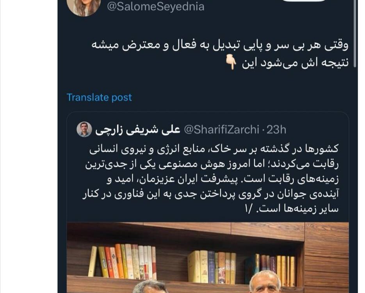Image resolution: width=365 pixels, height=293 pixels.
Task: Click the @SalomeSeyednia handle
Action: 155,7
